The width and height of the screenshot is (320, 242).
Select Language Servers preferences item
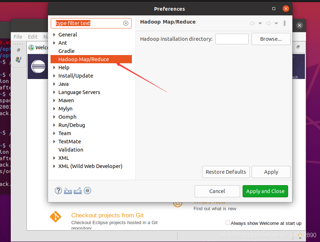pyautogui.click(x=79, y=92)
